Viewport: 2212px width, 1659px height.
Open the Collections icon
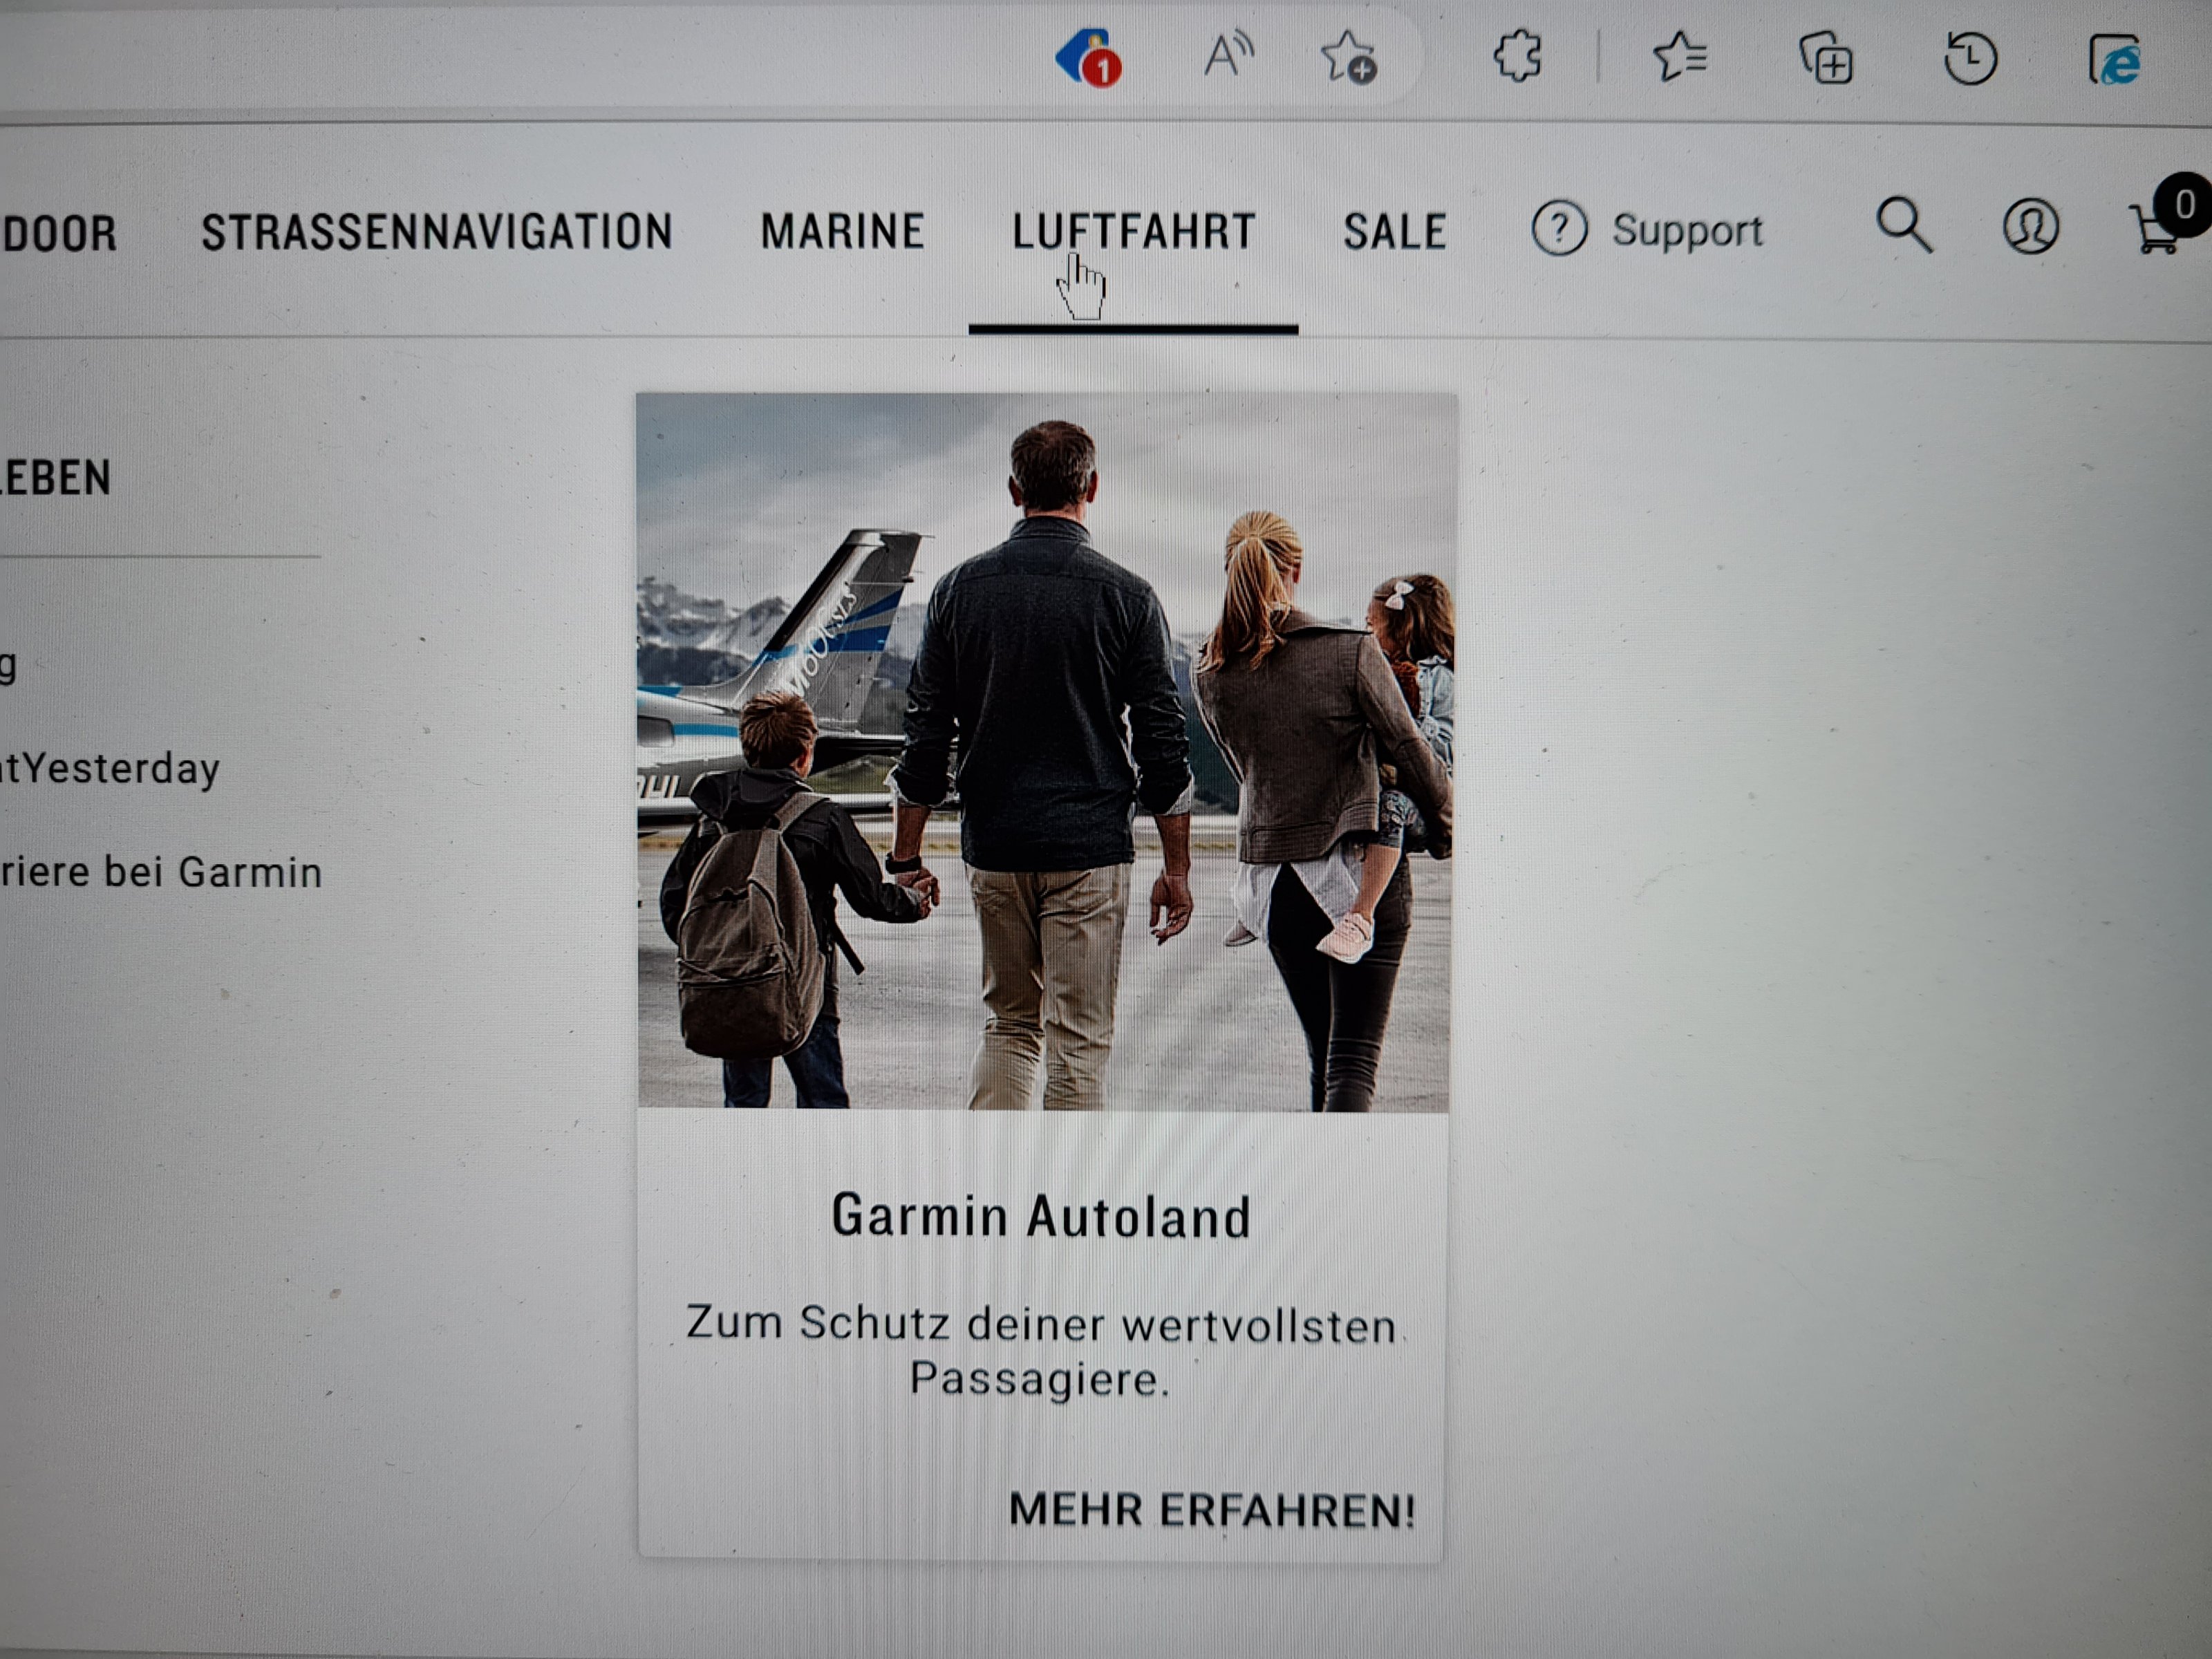tap(1826, 58)
